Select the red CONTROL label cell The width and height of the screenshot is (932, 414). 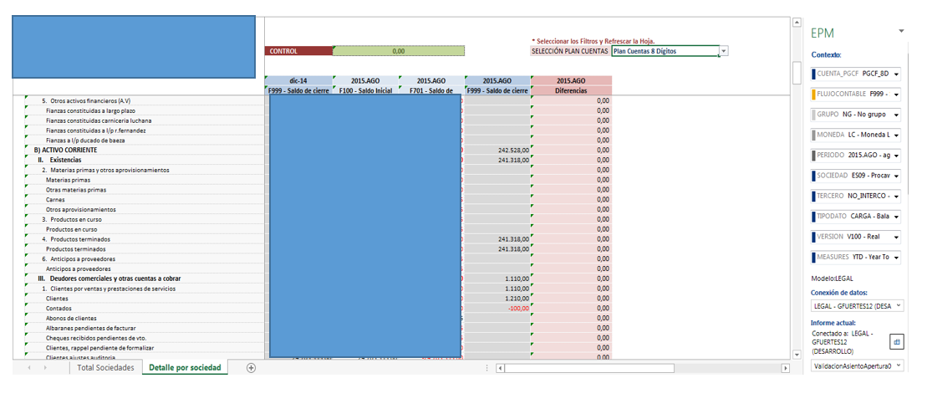pos(298,51)
